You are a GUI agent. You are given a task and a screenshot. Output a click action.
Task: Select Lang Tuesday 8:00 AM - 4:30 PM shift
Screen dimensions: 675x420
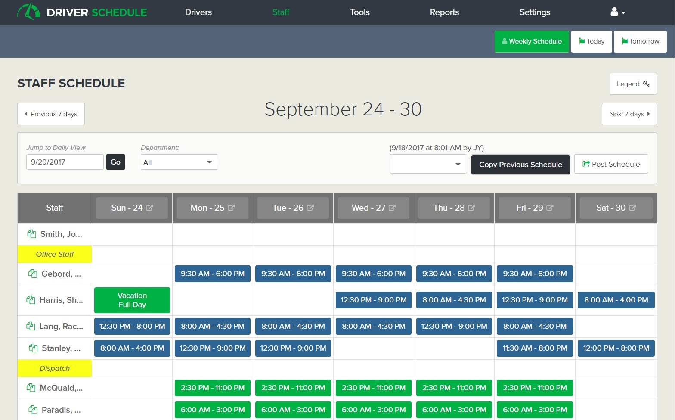click(x=293, y=326)
